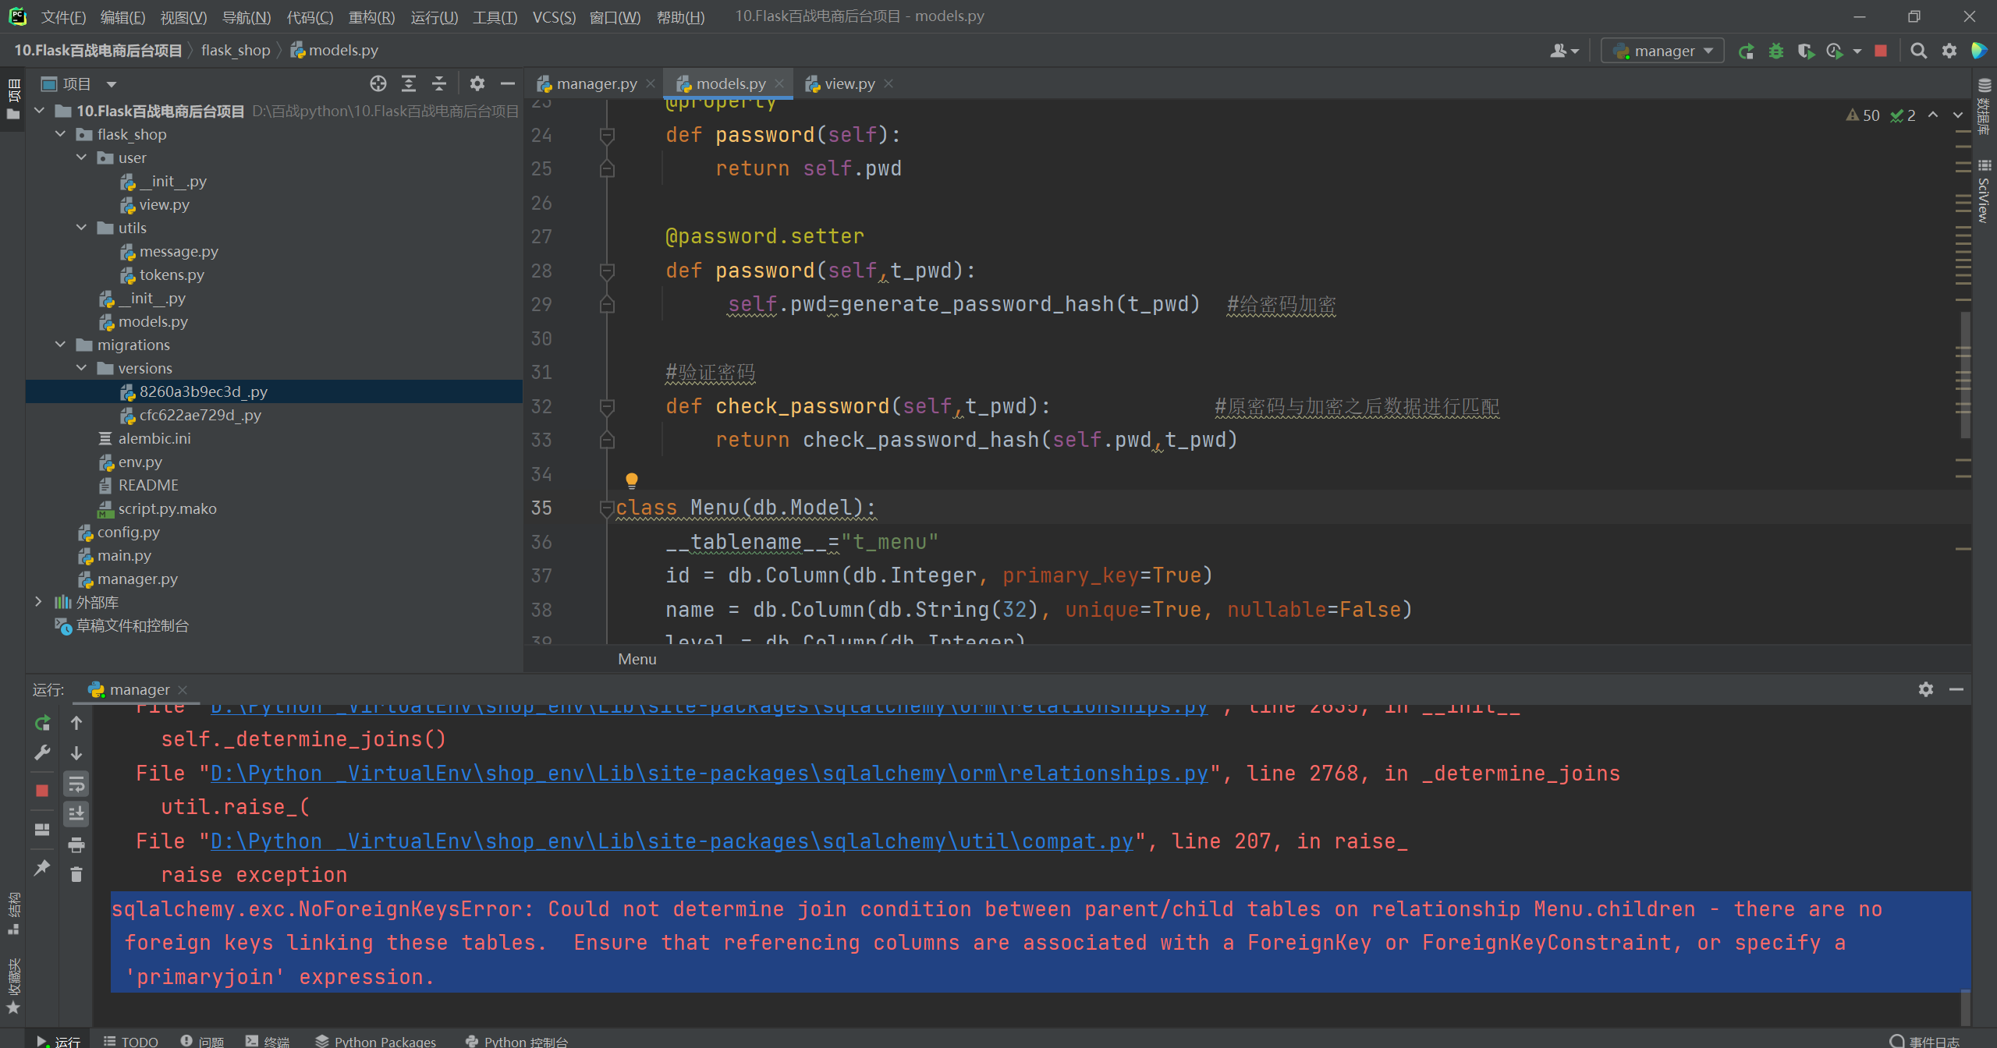Open the 事件日志 event log
This screenshot has height=1048, width=1997.
pyautogui.click(x=1925, y=1040)
